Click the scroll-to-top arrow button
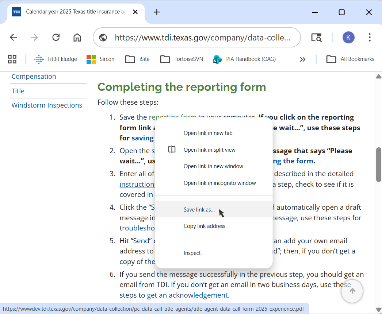This screenshot has height=314, width=382. pos(352,291)
